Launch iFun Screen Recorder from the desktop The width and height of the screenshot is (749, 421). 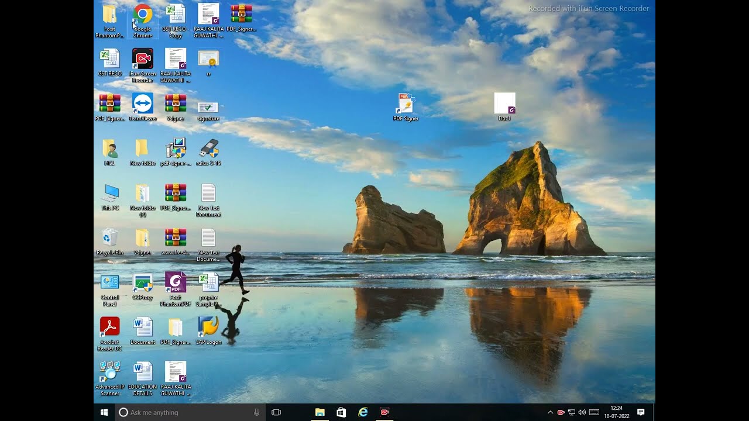pos(143,65)
